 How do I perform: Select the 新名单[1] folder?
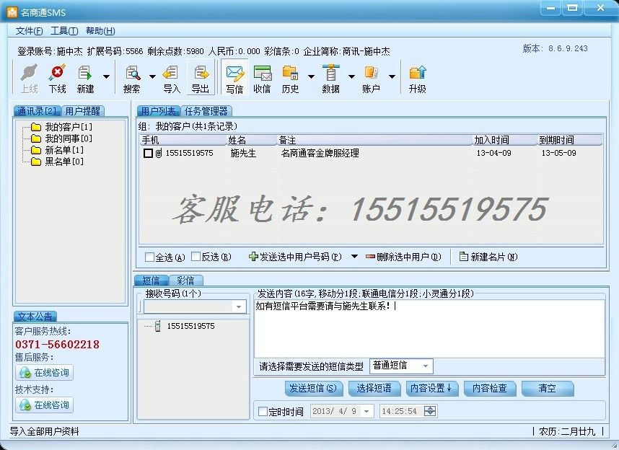pos(57,149)
